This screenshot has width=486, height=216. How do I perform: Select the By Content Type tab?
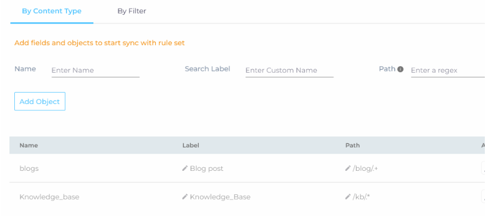click(52, 11)
